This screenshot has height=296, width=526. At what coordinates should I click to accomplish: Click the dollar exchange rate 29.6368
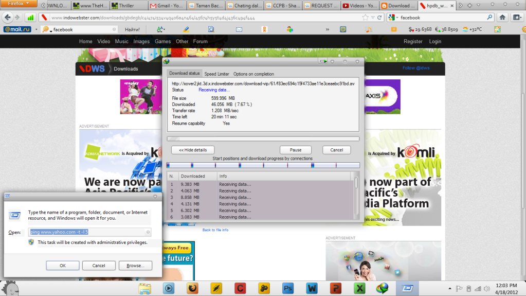(x=420, y=29)
